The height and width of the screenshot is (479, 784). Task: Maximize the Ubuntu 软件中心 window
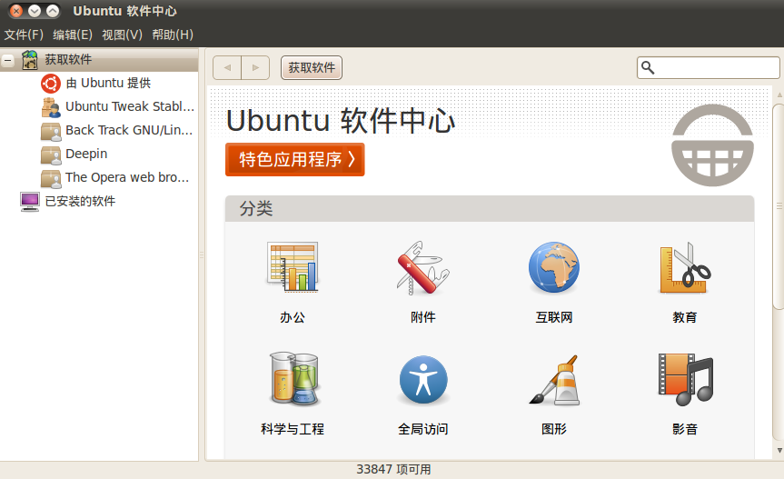pos(53,11)
